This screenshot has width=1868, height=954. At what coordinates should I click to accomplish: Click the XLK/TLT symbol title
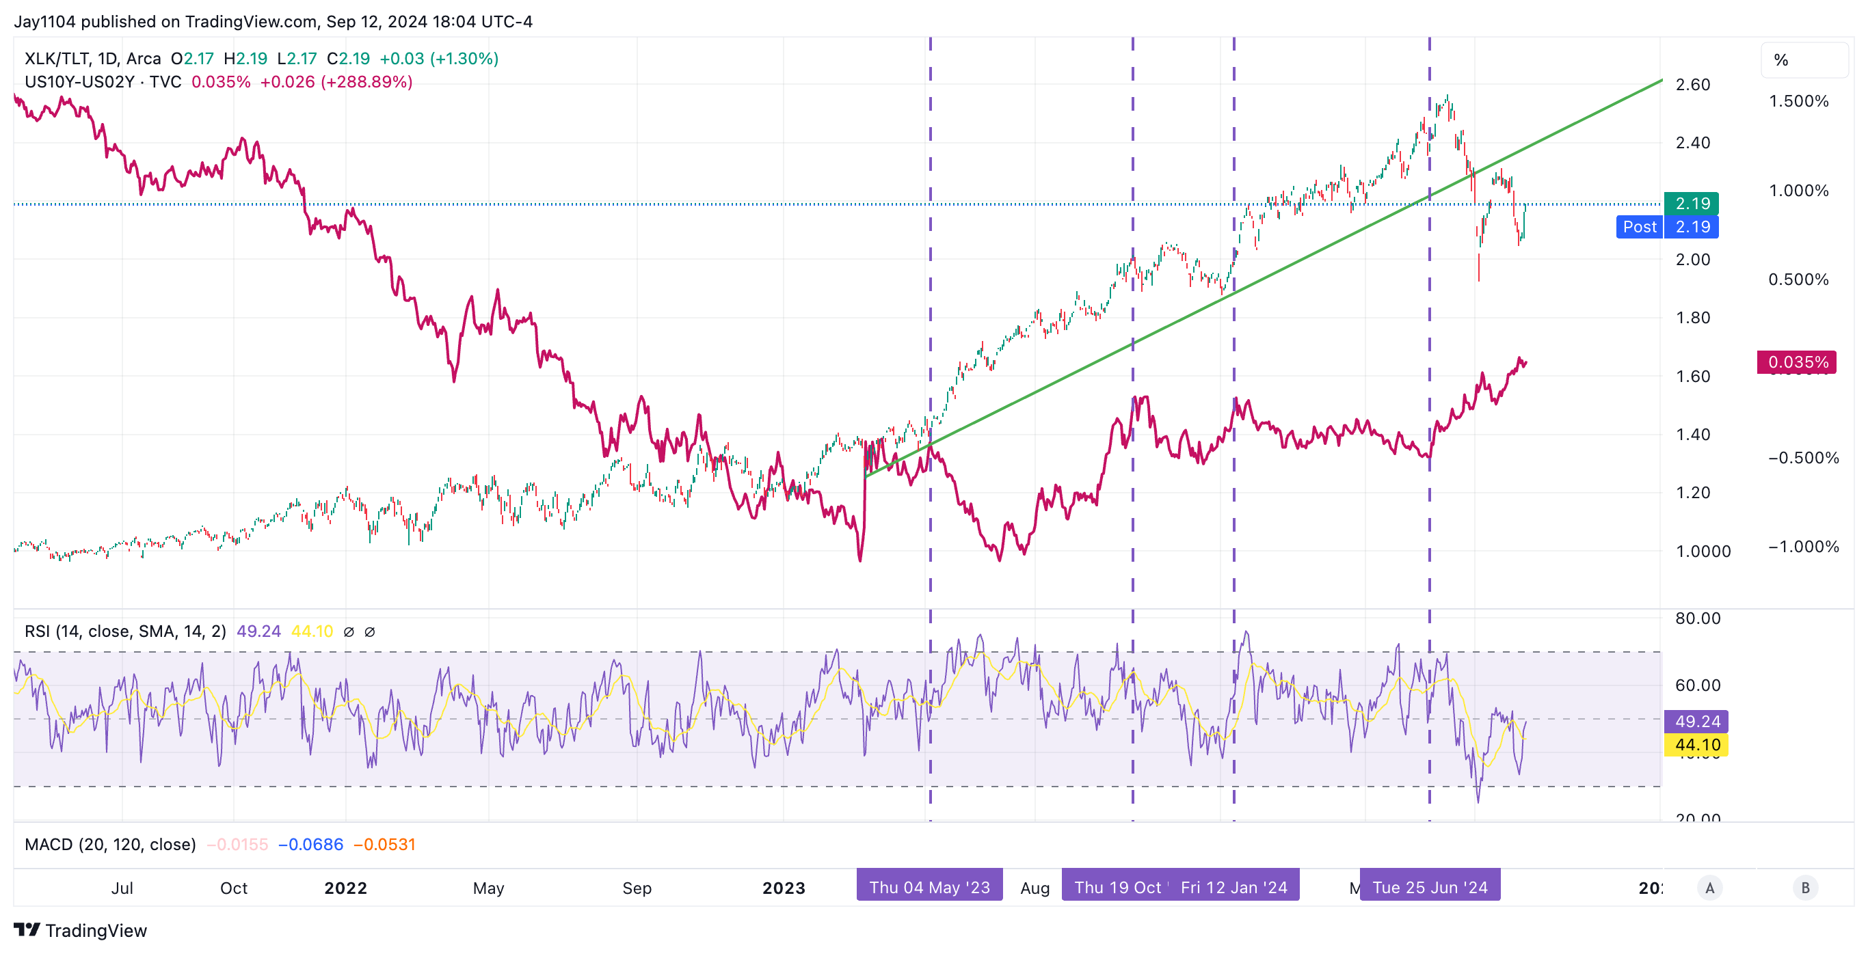pos(93,59)
